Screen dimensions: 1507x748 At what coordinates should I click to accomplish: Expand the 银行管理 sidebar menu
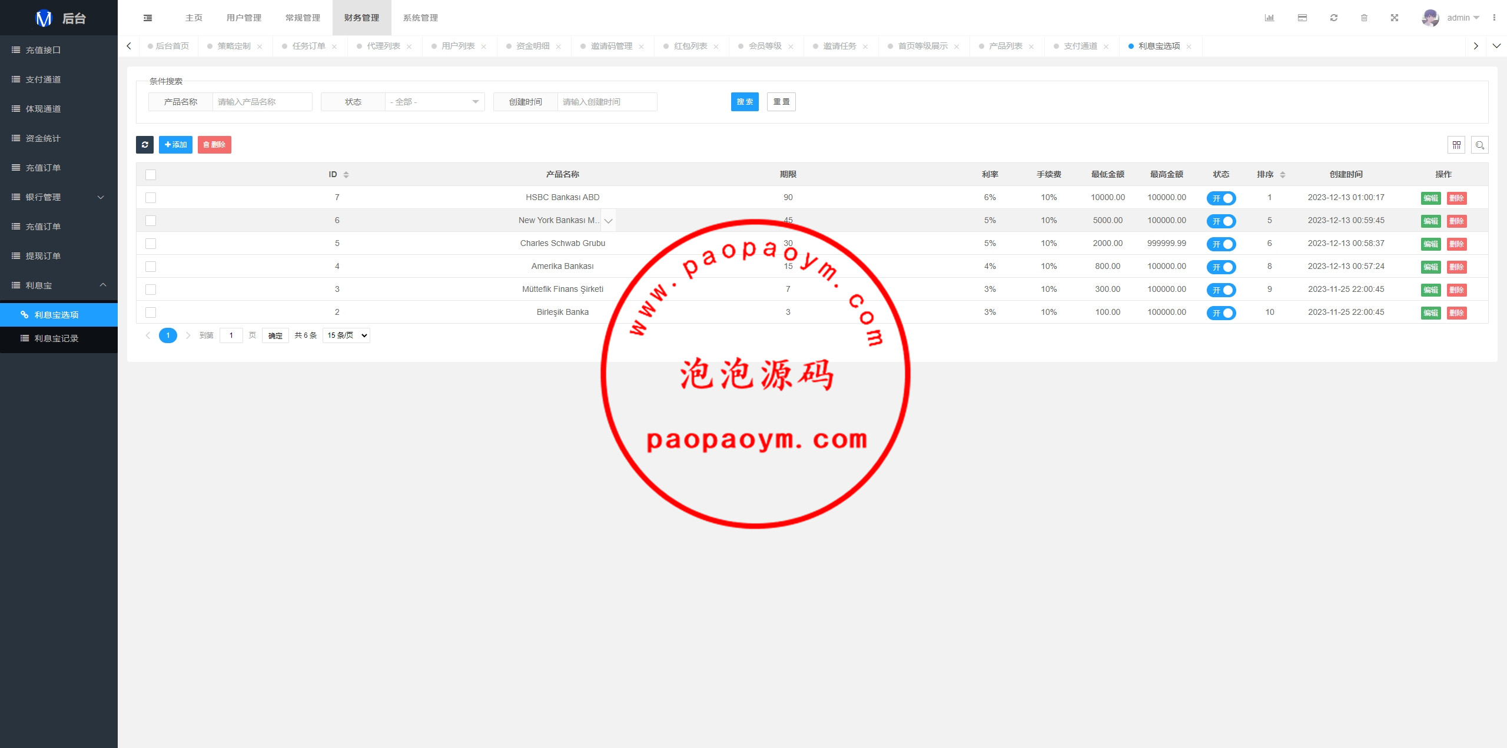[59, 197]
